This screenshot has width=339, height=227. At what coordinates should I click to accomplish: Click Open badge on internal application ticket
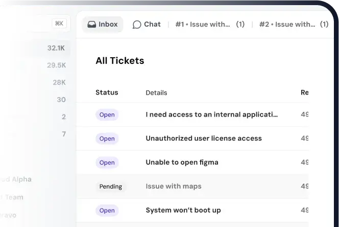coord(107,115)
